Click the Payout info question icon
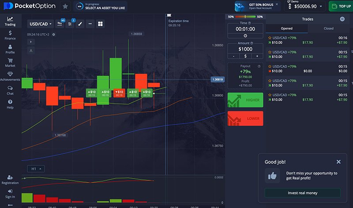Image resolution: width=353 pixels, height=208 pixels. (x=259, y=66)
